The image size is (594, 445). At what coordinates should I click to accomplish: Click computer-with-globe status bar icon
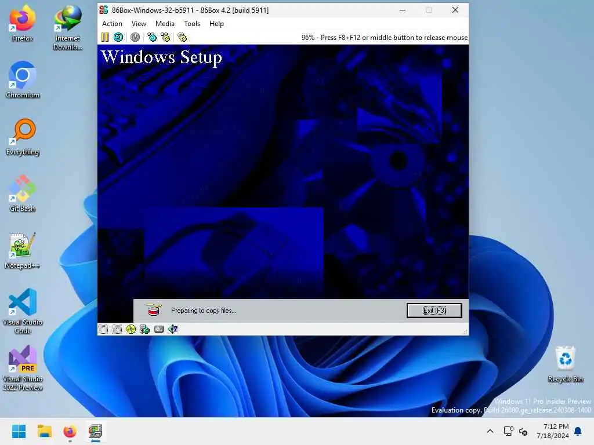coord(144,329)
